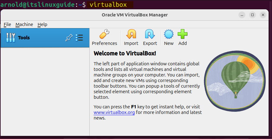Open the File menu

pos(7,24)
